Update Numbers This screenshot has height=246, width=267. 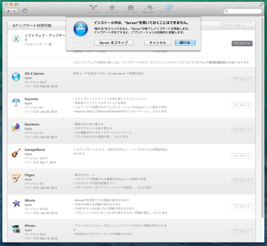242,131
